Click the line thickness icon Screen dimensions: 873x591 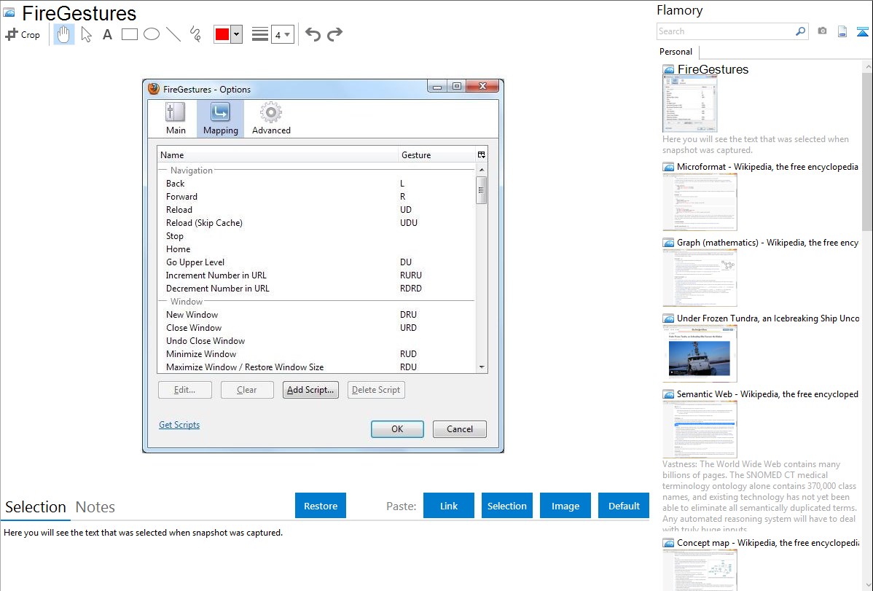259,34
